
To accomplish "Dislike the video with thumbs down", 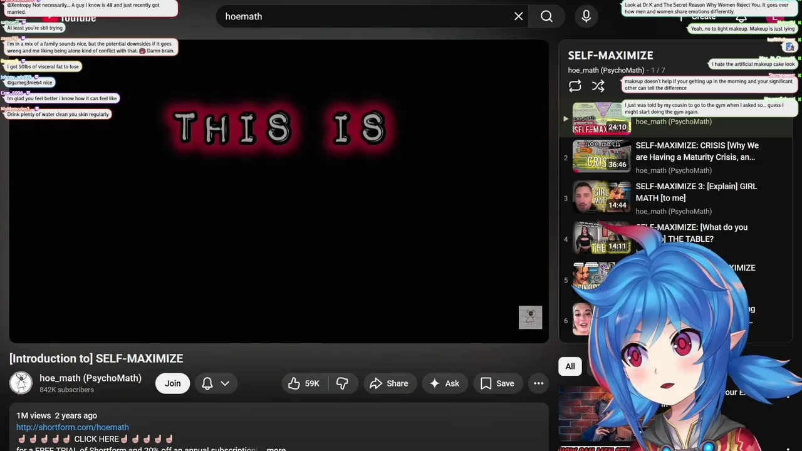I will pyautogui.click(x=343, y=383).
